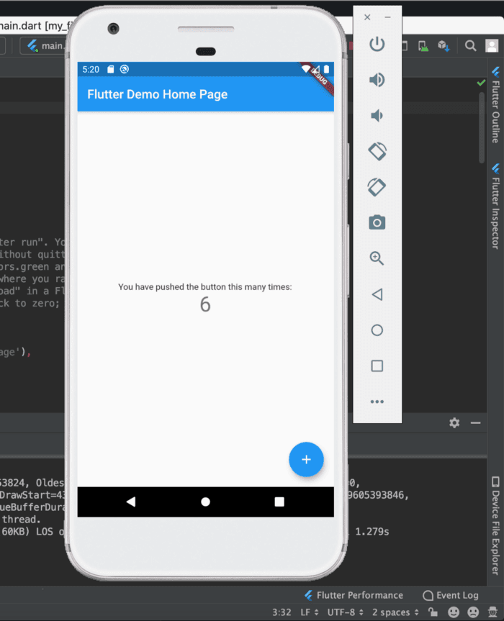The image size is (504, 621).
Task: Rotate the emulator right
Action: [377, 187]
